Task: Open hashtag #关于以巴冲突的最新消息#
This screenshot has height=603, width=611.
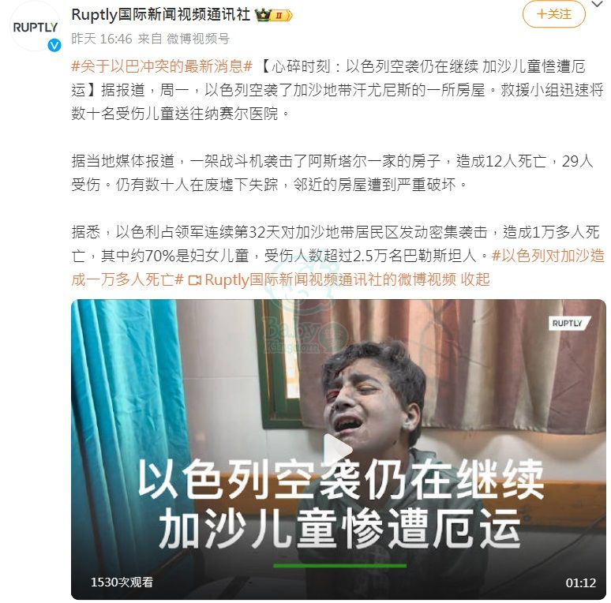Action: (162, 66)
